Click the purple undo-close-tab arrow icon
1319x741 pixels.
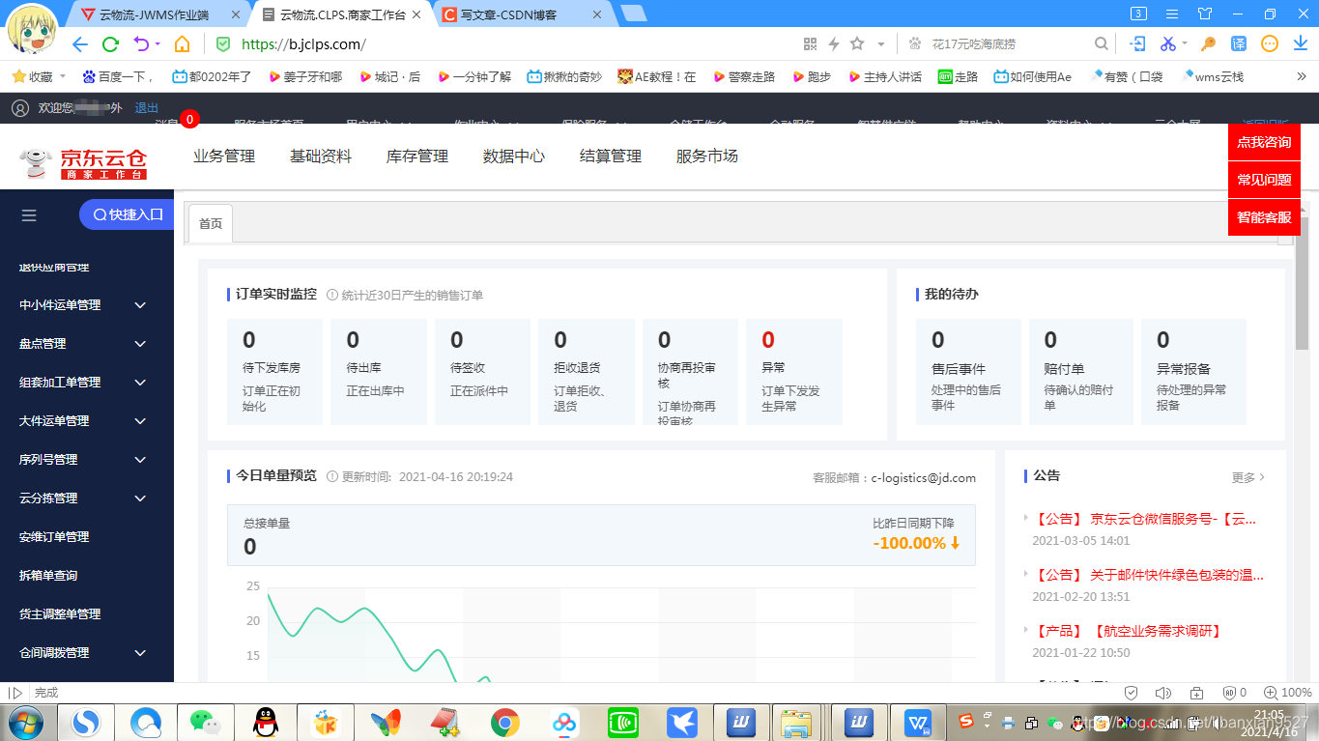pos(141,44)
